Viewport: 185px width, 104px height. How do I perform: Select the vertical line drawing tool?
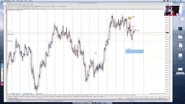coord(12,8)
